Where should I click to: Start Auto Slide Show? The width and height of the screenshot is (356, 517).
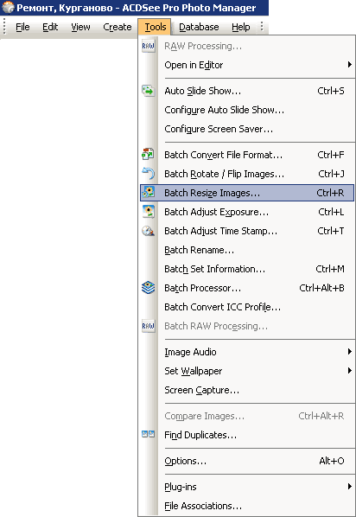(247, 91)
